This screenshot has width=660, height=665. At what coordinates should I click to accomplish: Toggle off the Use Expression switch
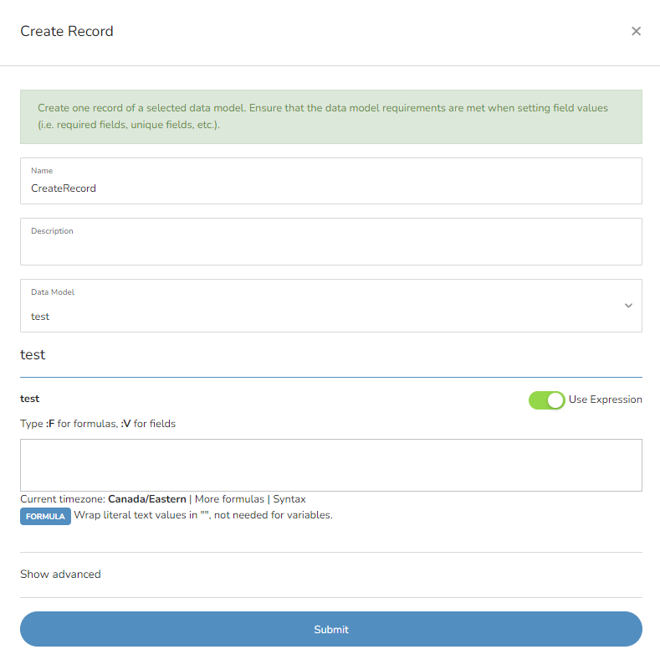click(x=546, y=400)
